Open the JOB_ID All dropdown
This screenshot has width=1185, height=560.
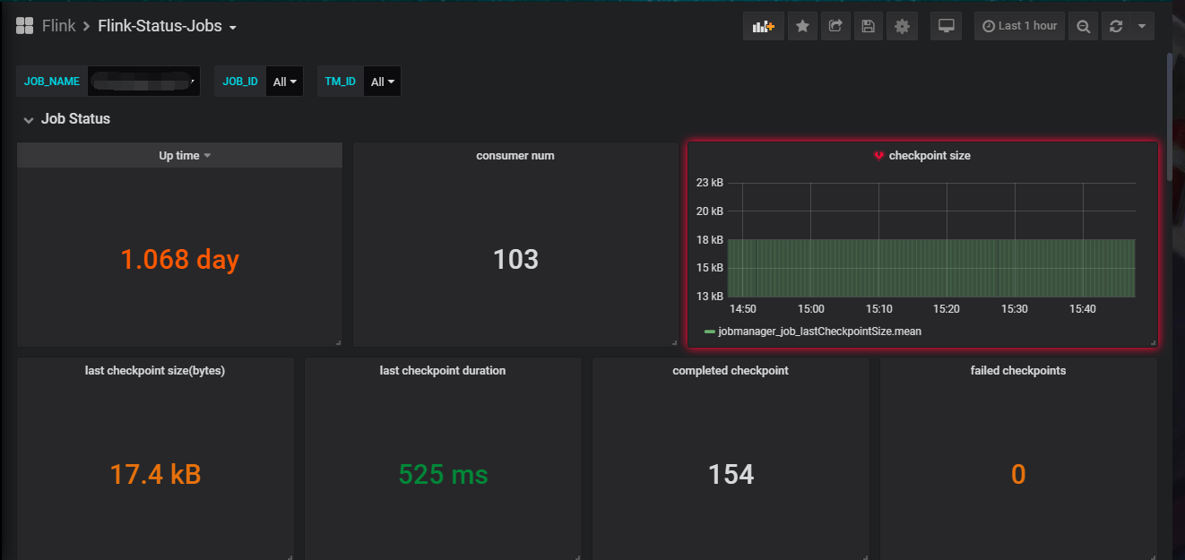tap(285, 82)
